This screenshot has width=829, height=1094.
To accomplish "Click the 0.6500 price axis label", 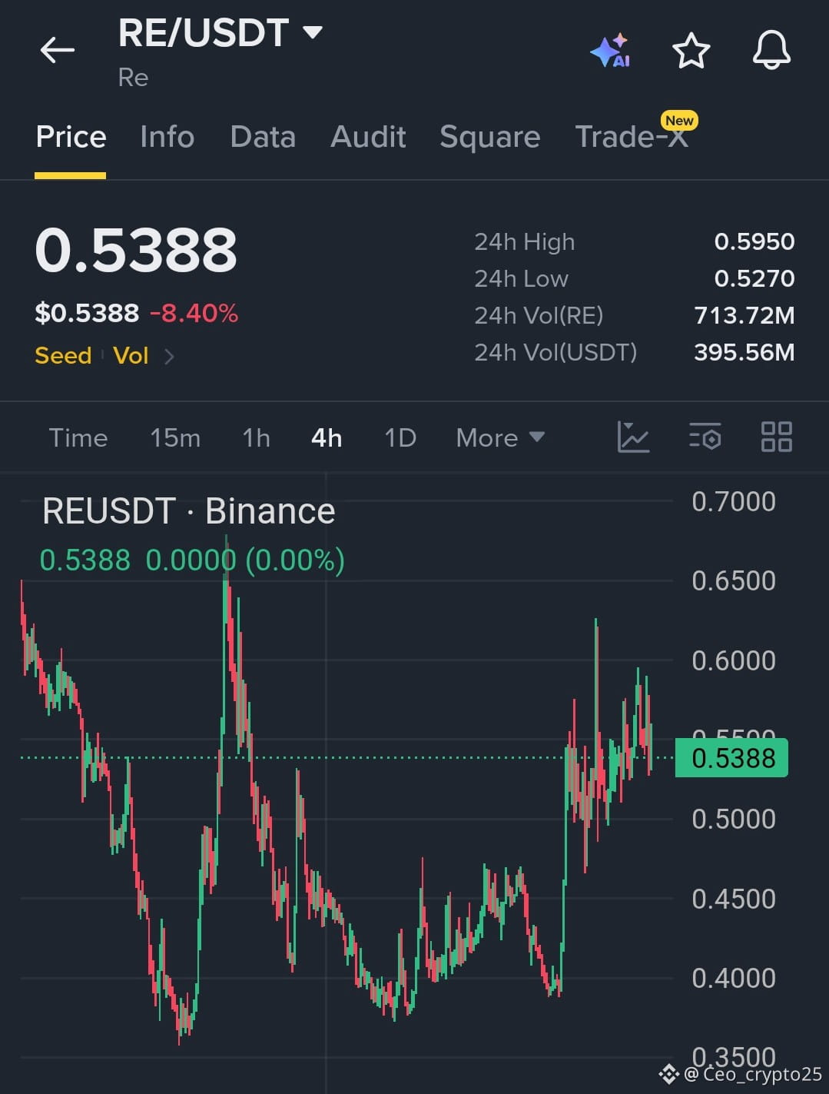I will 734,580.
